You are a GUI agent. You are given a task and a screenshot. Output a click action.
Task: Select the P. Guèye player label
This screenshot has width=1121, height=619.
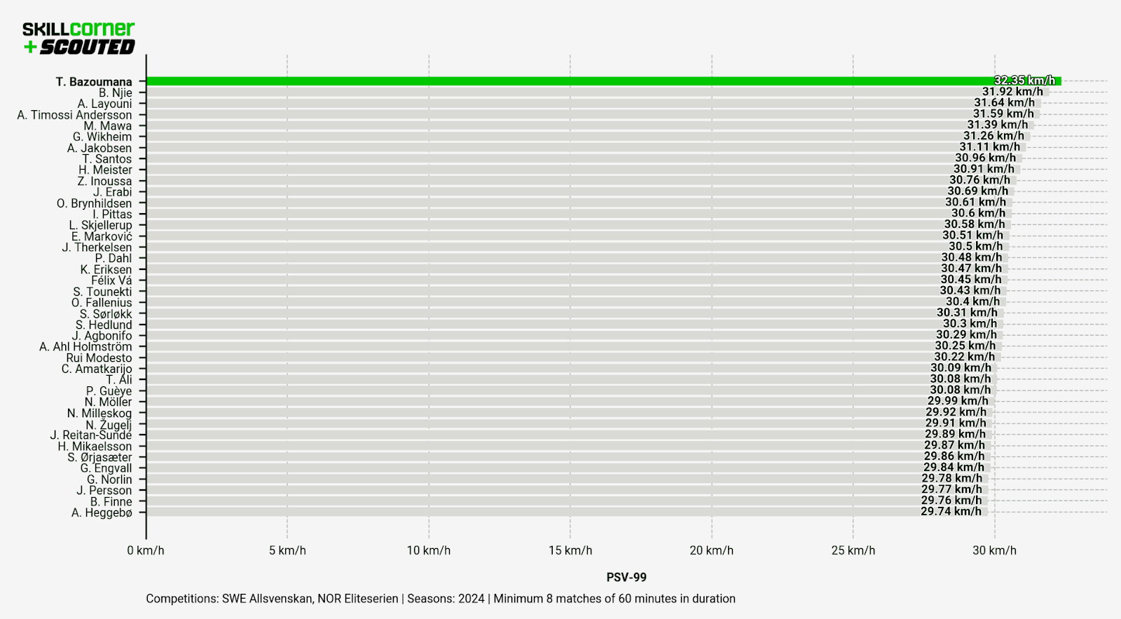[109, 391]
